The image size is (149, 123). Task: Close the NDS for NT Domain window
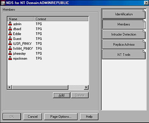146,3
